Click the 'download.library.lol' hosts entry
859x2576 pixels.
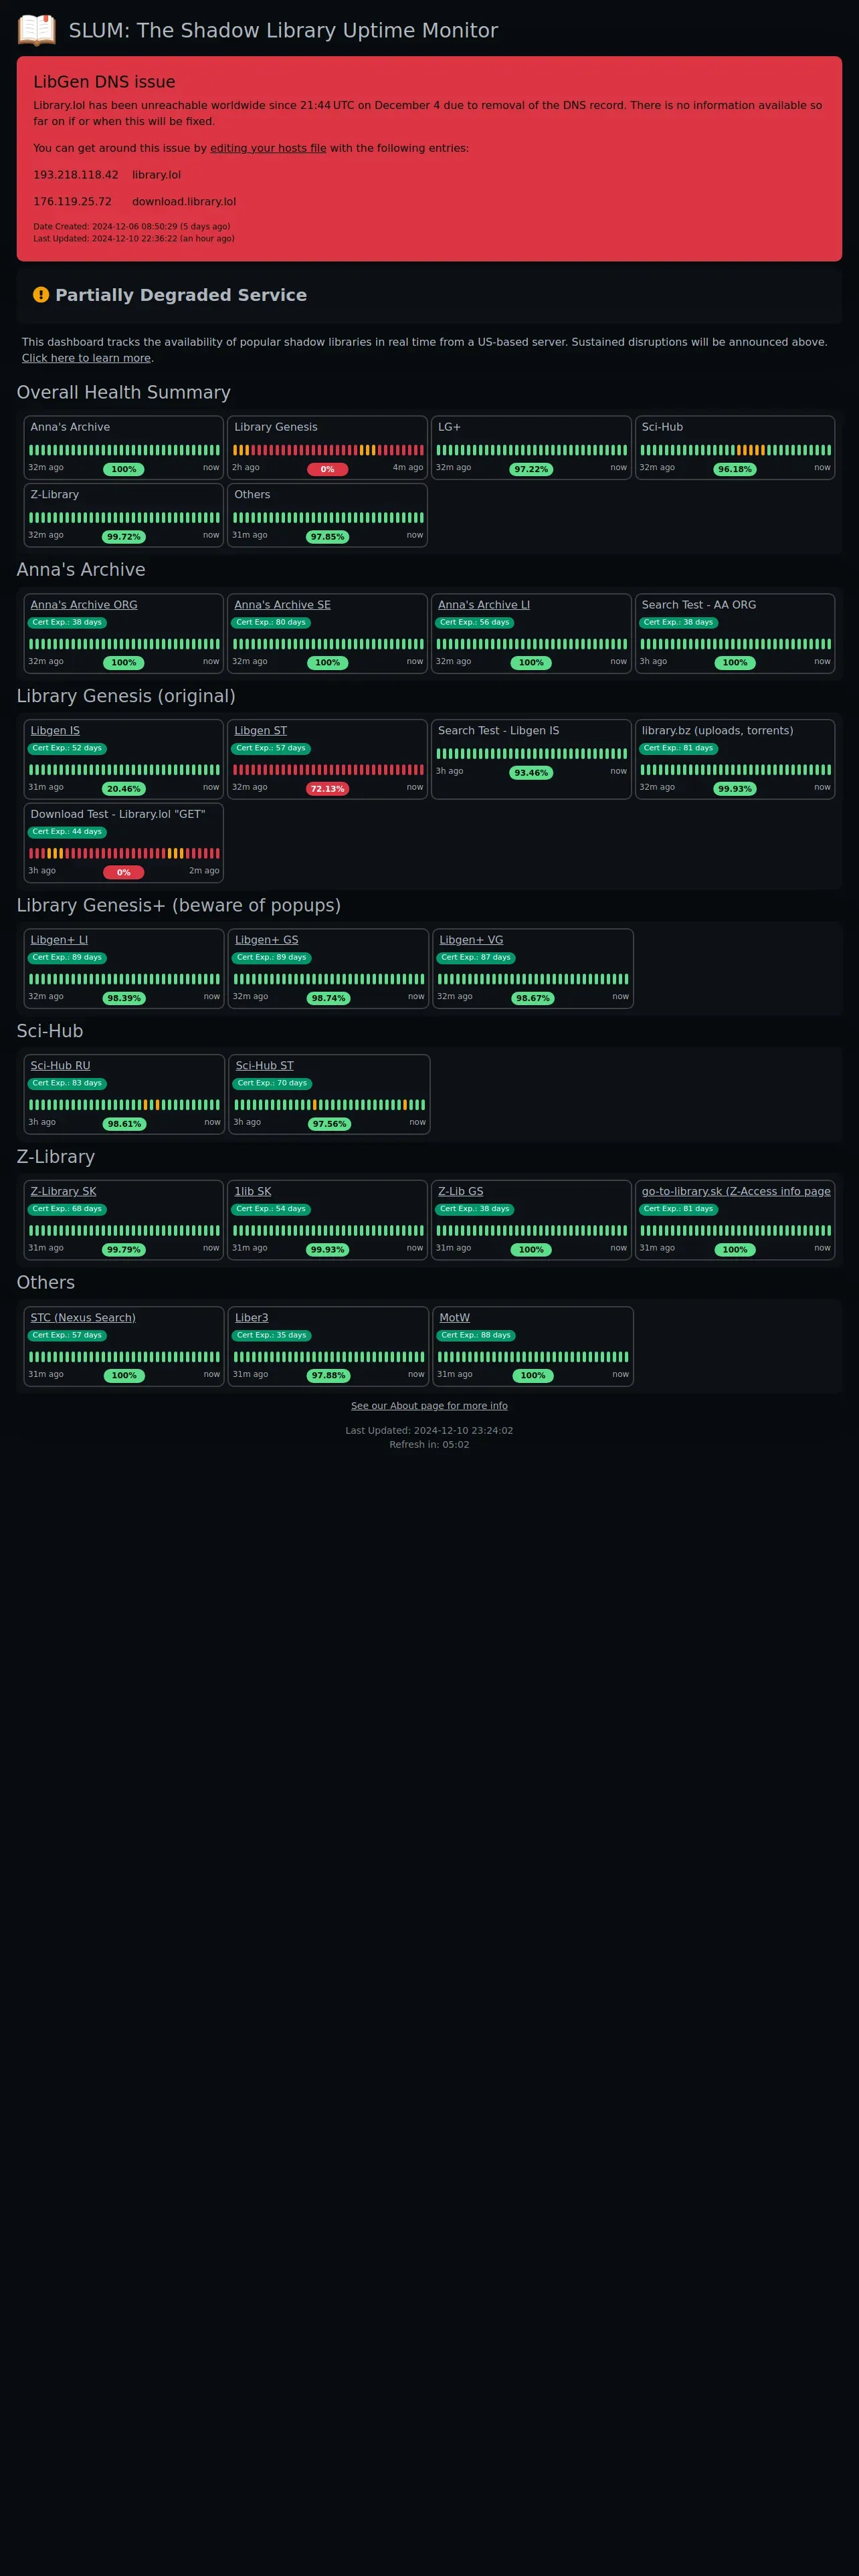184,202
